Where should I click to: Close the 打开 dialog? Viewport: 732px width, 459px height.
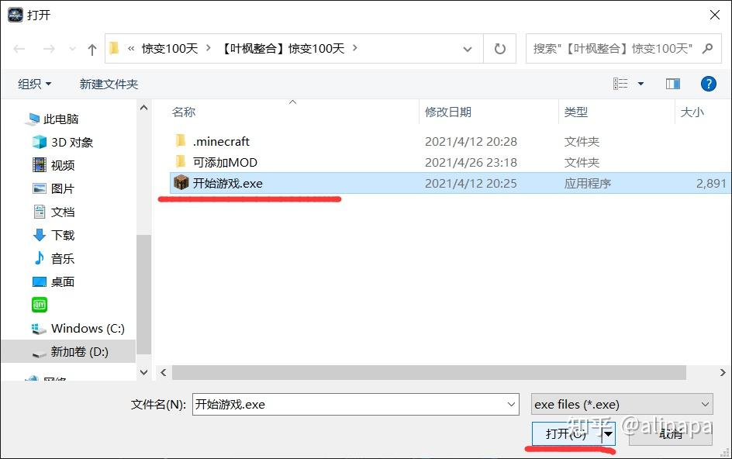pyautogui.click(x=714, y=15)
